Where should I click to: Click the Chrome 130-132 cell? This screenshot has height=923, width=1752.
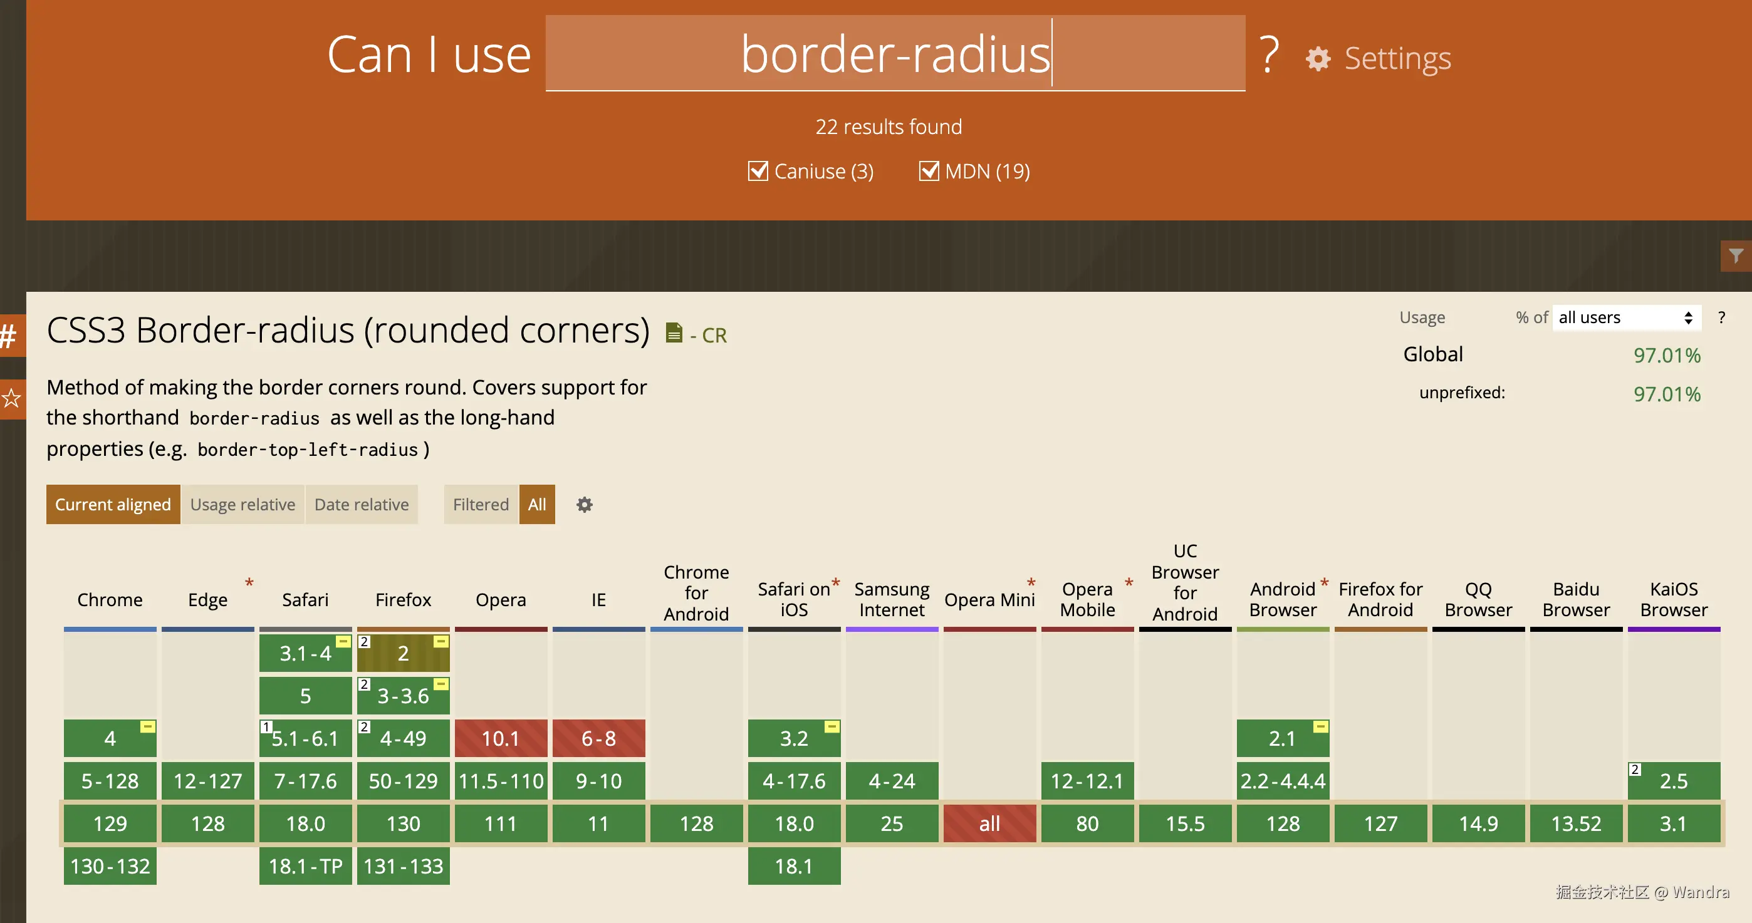pyautogui.click(x=110, y=866)
